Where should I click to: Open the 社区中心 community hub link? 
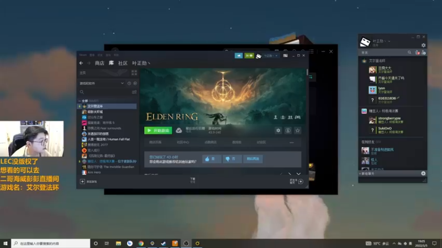(x=183, y=142)
